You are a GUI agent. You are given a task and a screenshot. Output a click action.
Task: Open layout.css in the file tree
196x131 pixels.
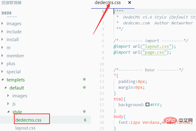[25, 128]
